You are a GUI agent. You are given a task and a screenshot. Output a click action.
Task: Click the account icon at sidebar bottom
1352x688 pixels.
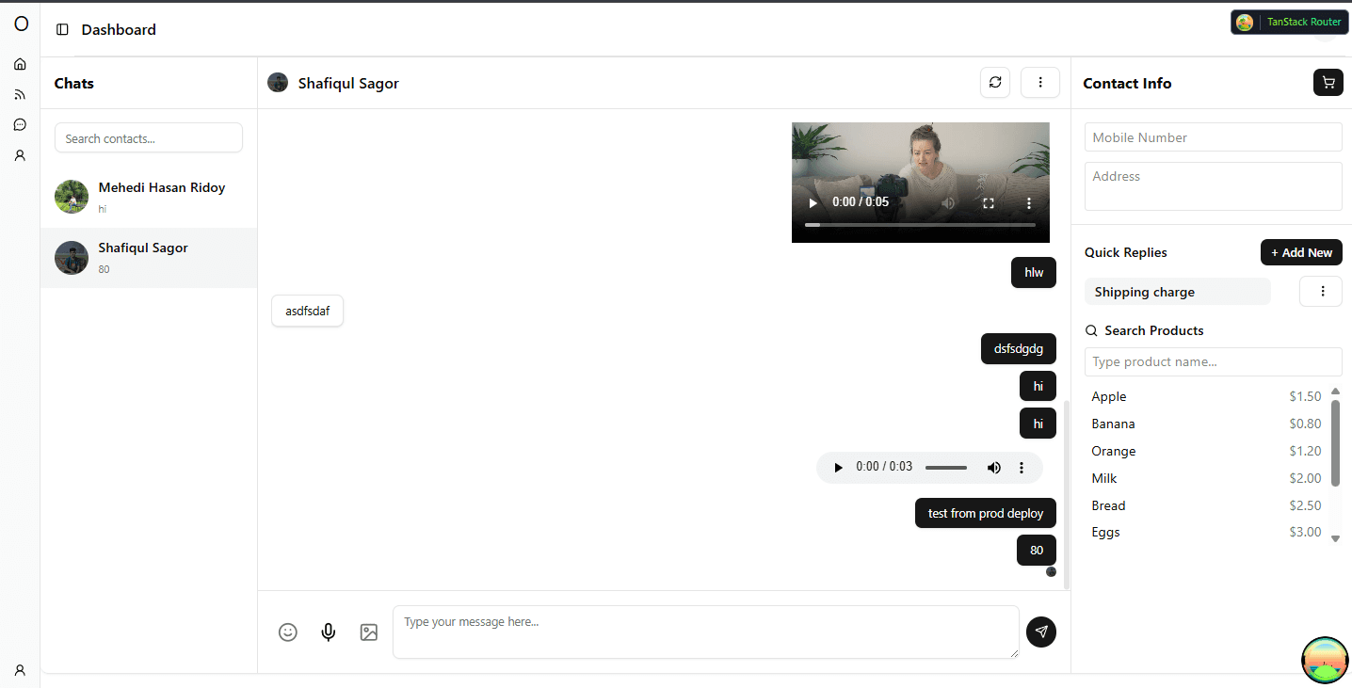pyautogui.click(x=20, y=670)
